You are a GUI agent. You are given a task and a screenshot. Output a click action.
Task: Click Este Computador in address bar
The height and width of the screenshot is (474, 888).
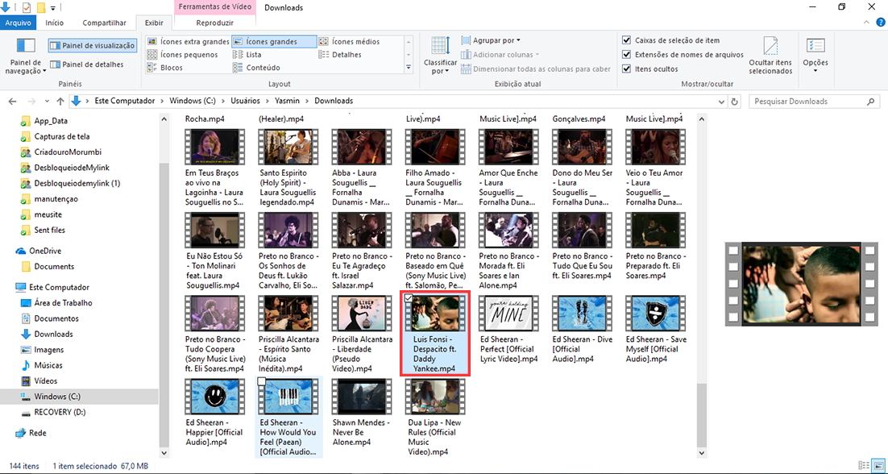[x=125, y=101]
